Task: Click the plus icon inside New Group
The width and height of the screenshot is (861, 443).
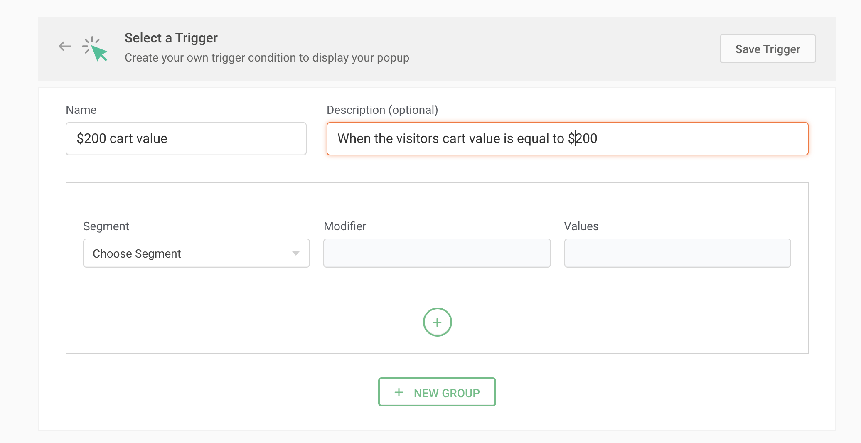Action: [x=399, y=392]
